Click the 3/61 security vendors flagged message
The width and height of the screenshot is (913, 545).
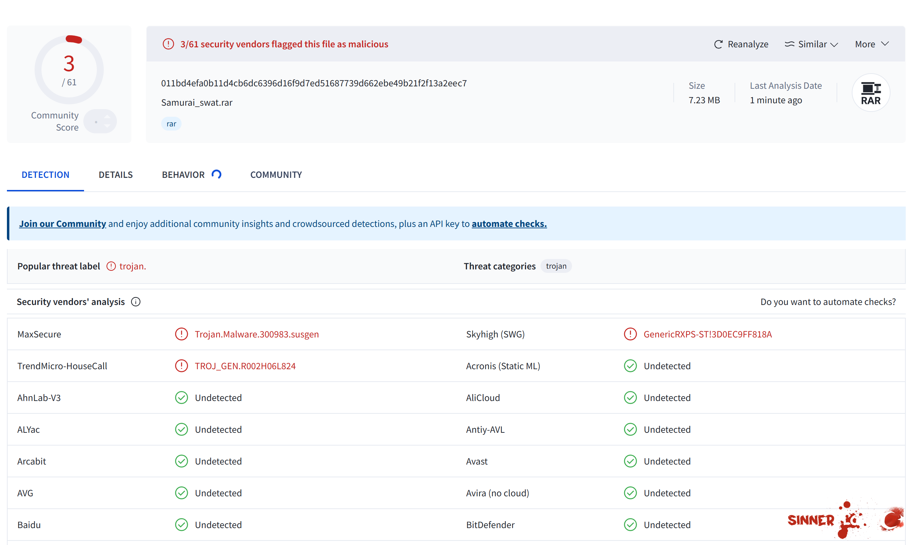point(284,44)
